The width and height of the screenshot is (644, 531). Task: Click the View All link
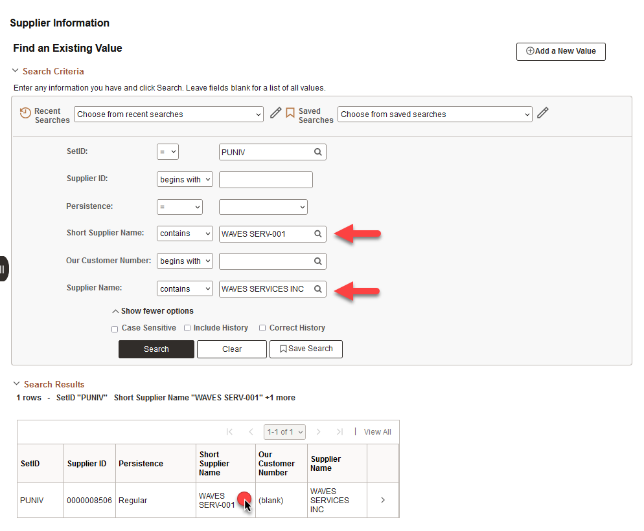pyautogui.click(x=377, y=432)
